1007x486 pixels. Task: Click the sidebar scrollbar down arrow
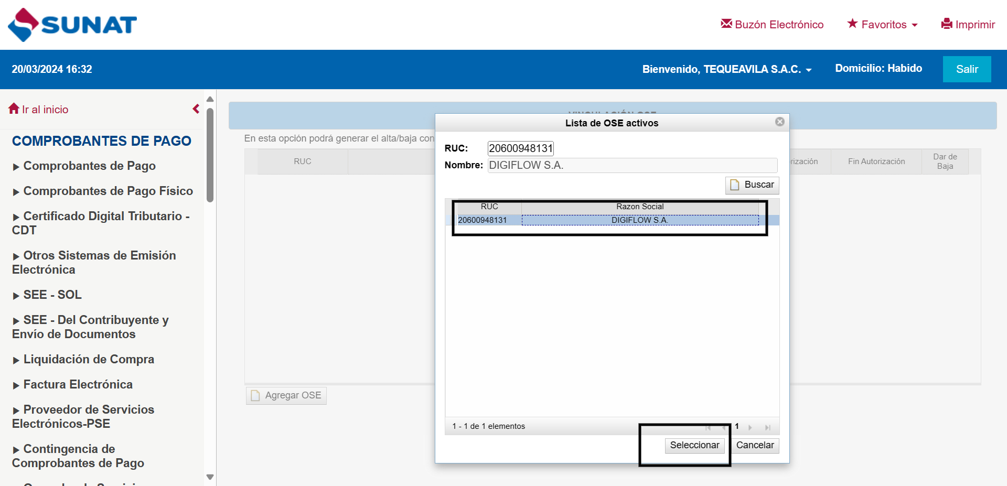tap(210, 477)
